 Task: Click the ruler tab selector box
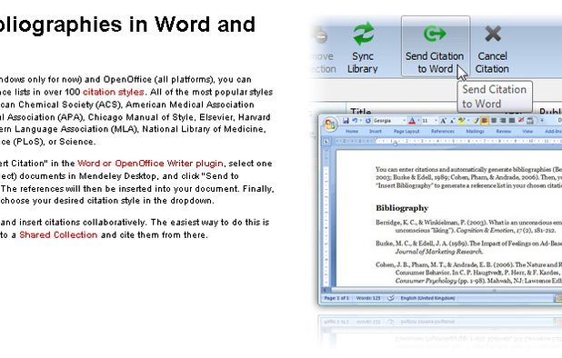tap(326, 142)
